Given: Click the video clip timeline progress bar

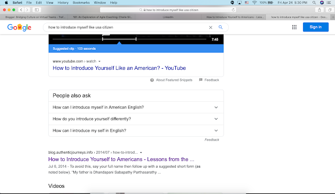Looking at the screenshot, I should click(x=129, y=39).
